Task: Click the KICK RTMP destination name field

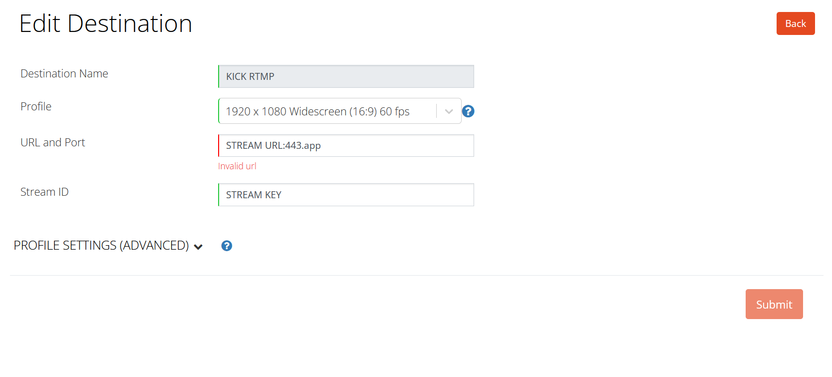Action: click(x=346, y=76)
